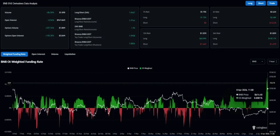Select the Weighted Funding Rate tab
This screenshot has width=280, height=136.
14,54
